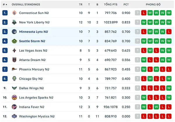
Task: Select the 0.000 PCT value
Action: coord(126,116)
